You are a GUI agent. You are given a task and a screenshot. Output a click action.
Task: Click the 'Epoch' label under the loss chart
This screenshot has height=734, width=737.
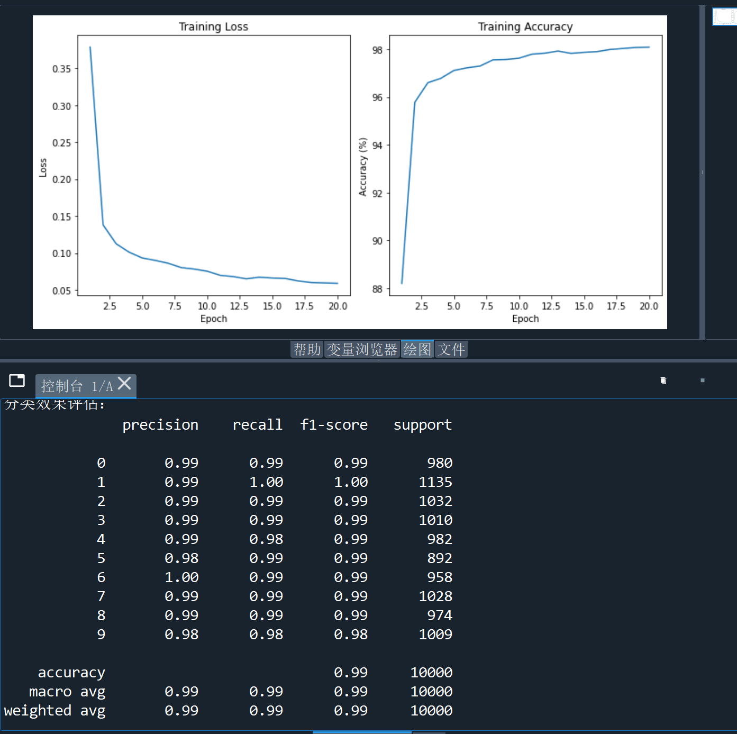[x=214, y=319]
